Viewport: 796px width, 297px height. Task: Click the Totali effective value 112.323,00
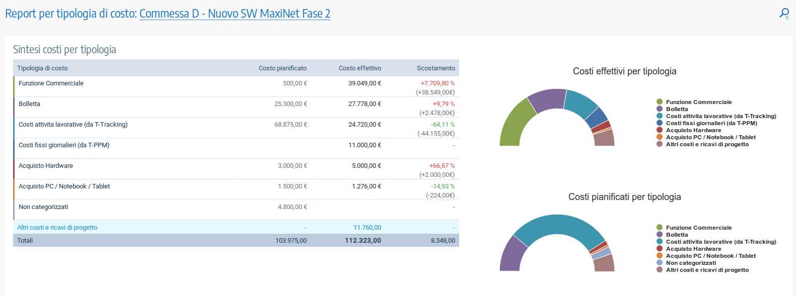363,241
